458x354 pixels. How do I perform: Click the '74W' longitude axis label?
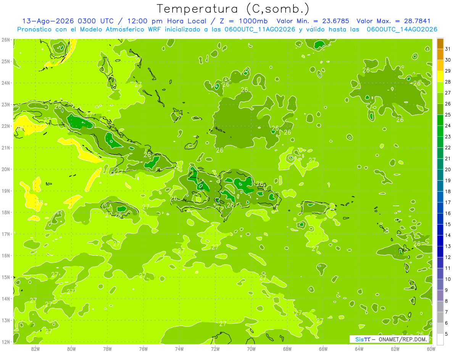point(179,349)
